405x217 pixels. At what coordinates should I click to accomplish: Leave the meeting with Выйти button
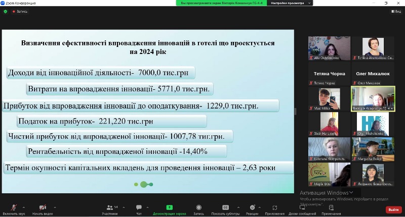click(x=394, y=210)
